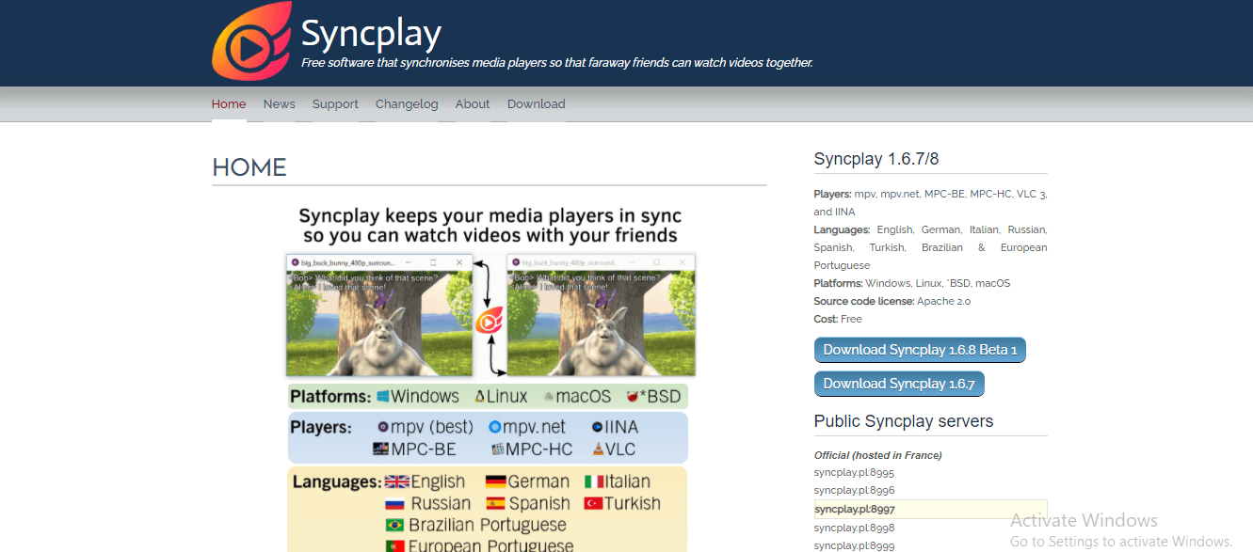Click Download Syncplay 1.6.8 Beta 1 button
This screenshot has height=552, width=1253.
point(920,350)
